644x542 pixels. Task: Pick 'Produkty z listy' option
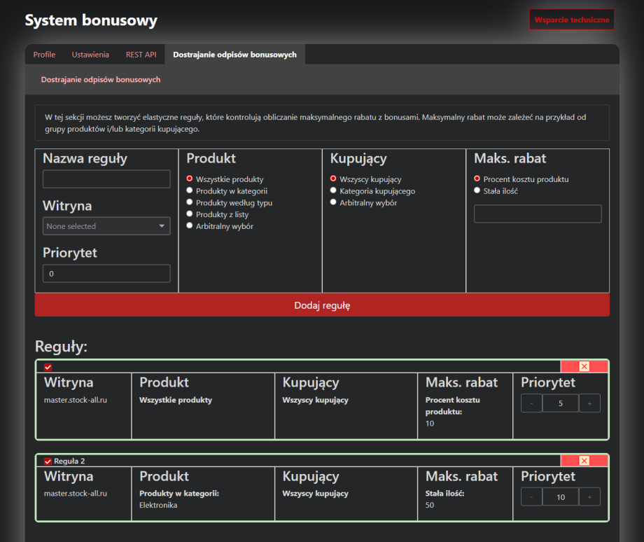point(190,214)
